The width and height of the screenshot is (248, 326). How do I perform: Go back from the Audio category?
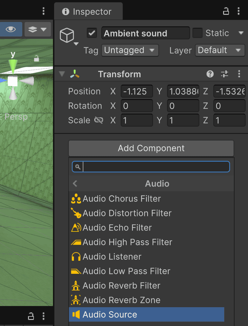point(75,184)
